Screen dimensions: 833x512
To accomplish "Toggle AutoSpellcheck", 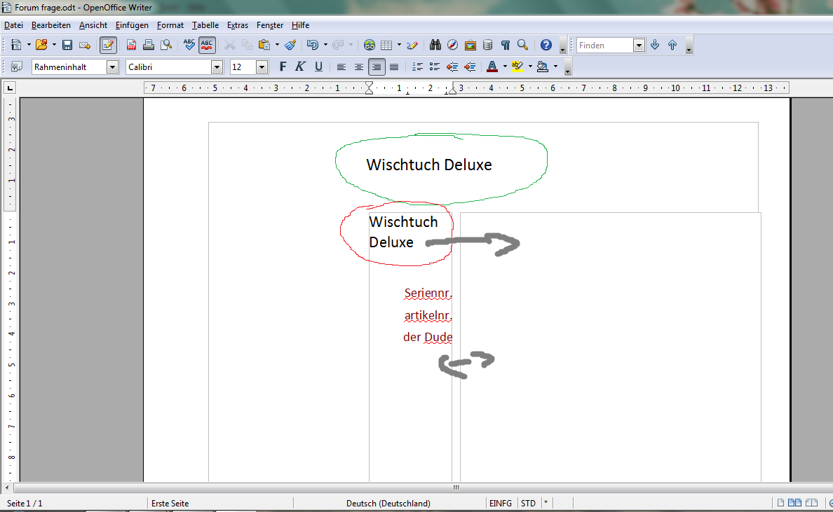I will 207,45.
